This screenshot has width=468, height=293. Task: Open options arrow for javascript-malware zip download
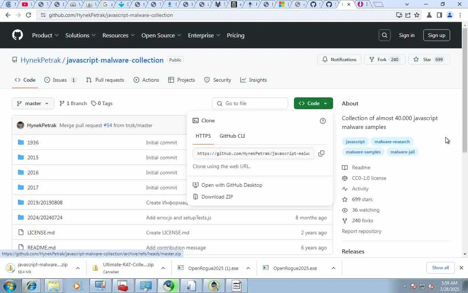(78, 268)
